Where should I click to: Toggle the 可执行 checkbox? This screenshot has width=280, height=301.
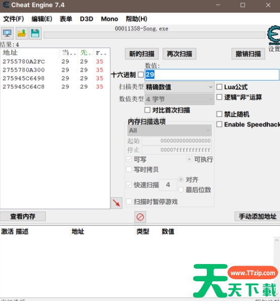tap(189, 159)
